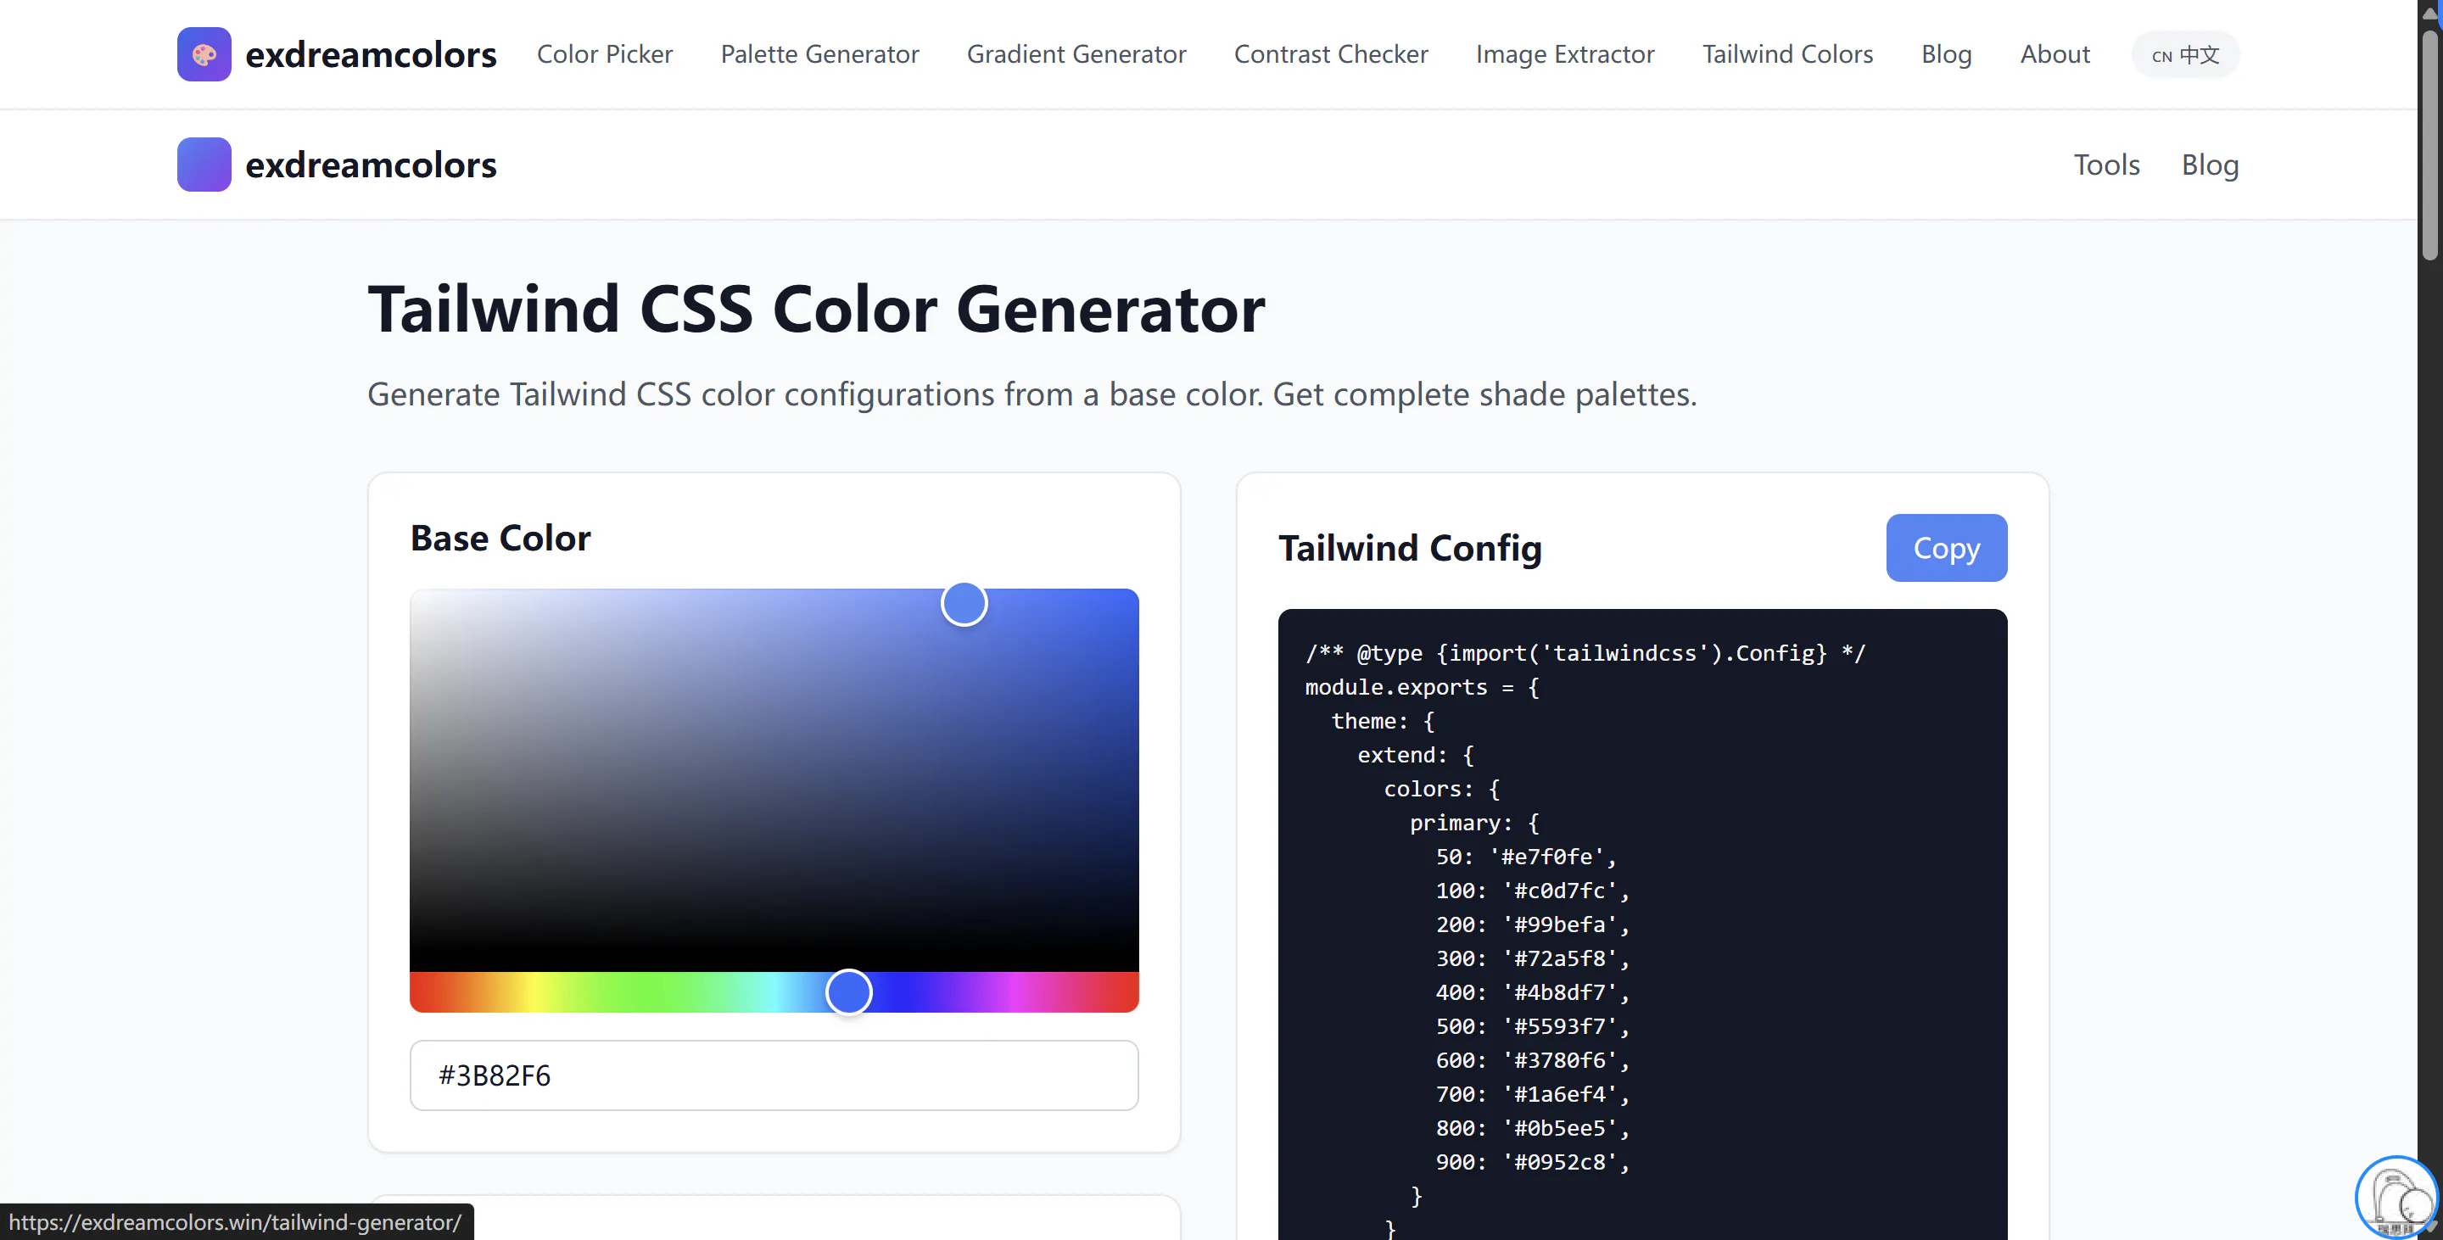Click the line "900: '#0952c8',"
The width and height of the screenshot is (2443, 1240).
tap(1533, 1162)
